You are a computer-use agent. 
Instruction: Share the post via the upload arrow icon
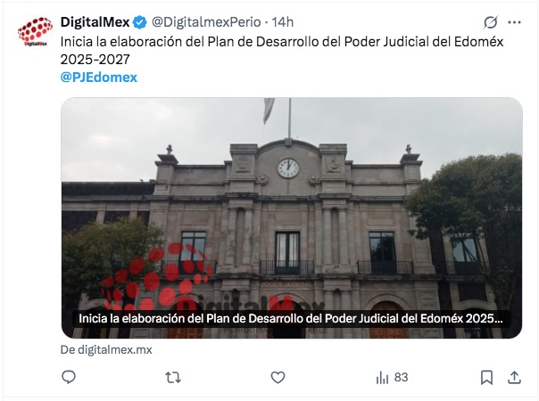pos(514,377)
